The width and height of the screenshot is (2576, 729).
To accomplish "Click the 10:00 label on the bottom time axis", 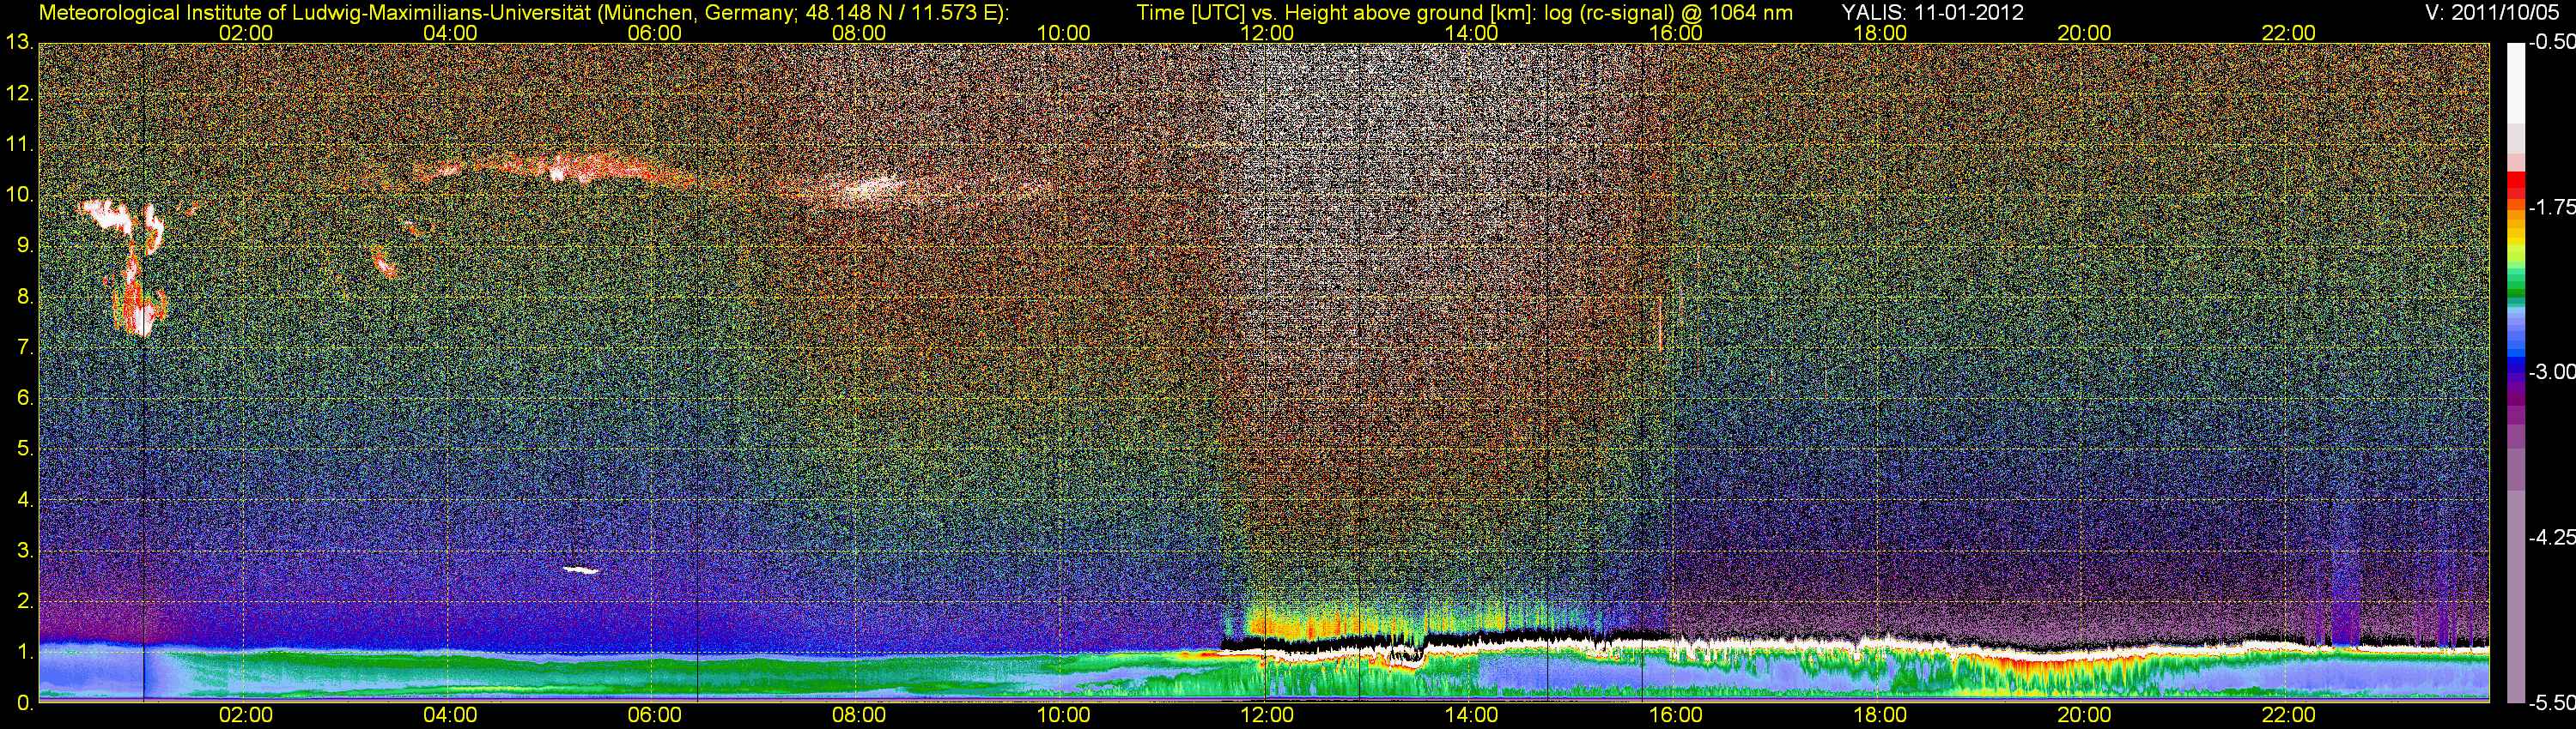I will pos(1063,715).
